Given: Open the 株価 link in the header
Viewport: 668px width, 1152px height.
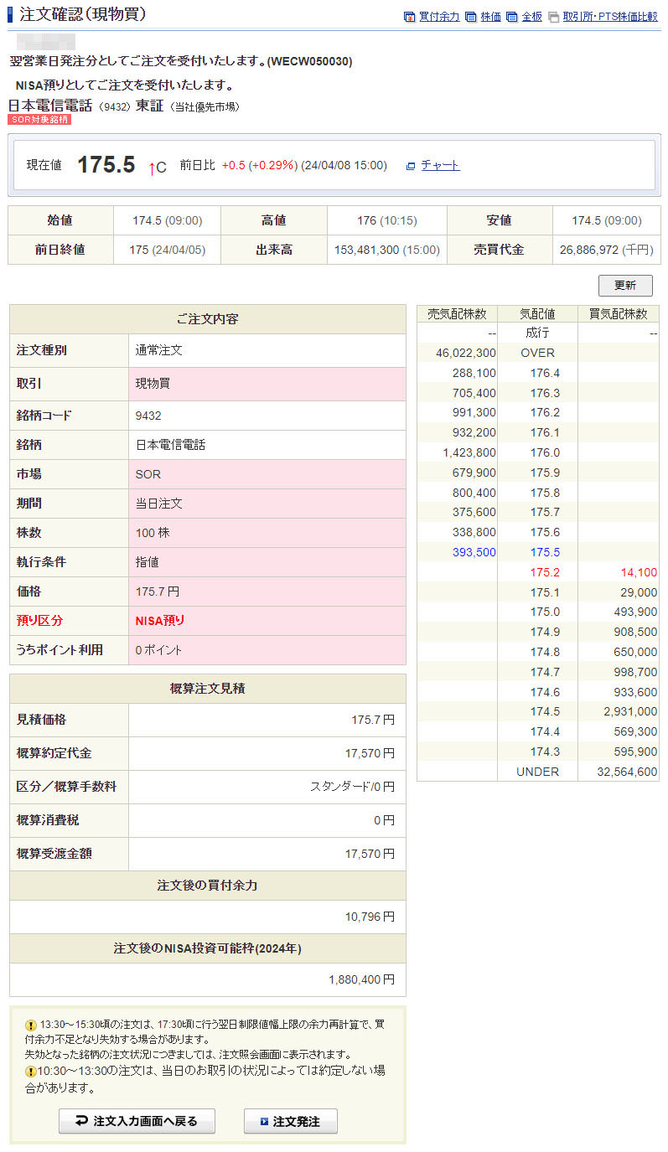Looking at the screenshot, I should pos(491,17).
